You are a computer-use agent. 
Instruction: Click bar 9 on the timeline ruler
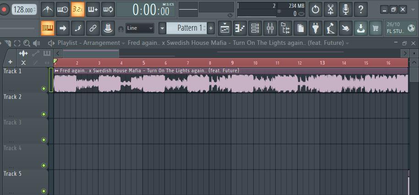(233, 63)
